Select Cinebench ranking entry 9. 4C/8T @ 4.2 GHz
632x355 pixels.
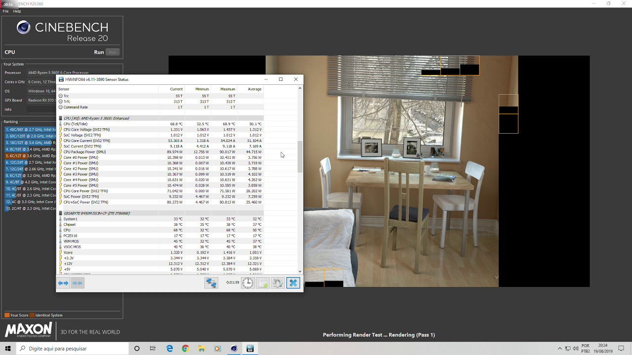pyautogui.click(x=30, y=182)
